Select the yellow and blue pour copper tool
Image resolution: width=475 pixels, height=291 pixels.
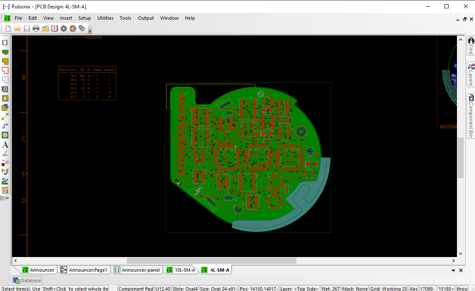pyautogui.click(x=5, y=107)
